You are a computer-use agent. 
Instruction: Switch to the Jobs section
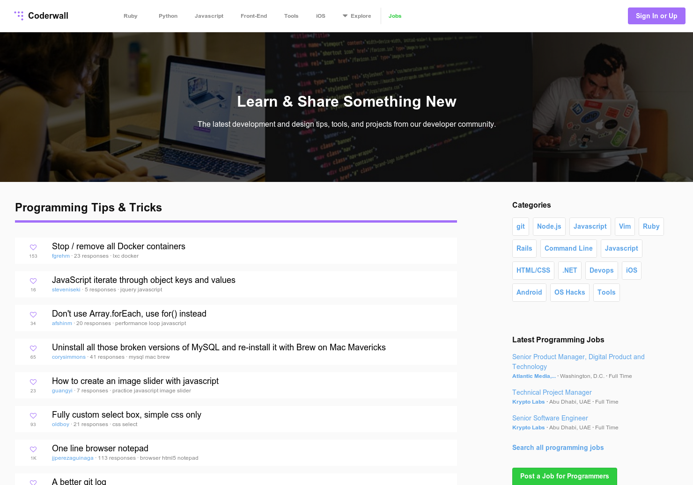[x=395, y=15]
